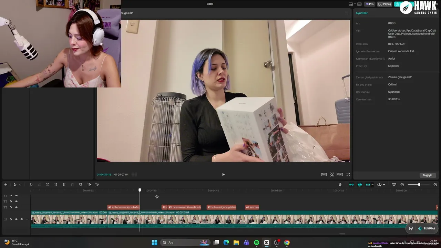Click the Tam preview quality button
The width and height of the screenshot is (441, 248).
click(324, 175)
